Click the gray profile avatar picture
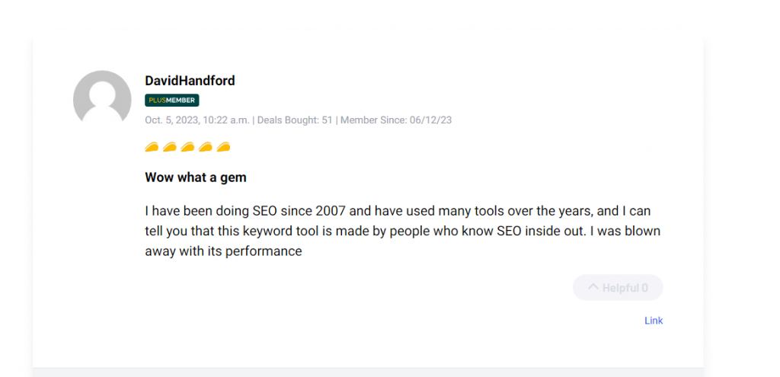This screenshot has width=780, height=377. [x=102, y=99]
